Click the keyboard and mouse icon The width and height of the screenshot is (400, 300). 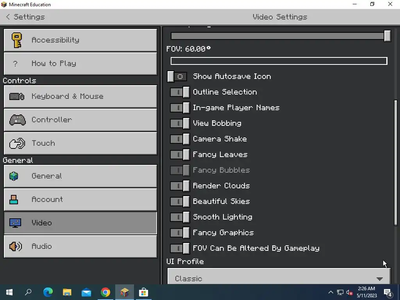[16, 96]
